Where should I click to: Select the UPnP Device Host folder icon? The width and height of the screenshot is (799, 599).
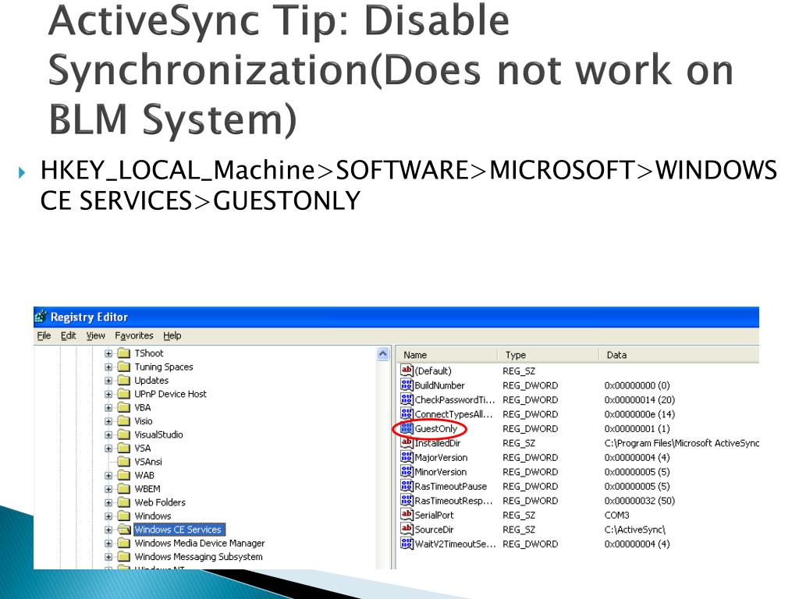[124, 394]
